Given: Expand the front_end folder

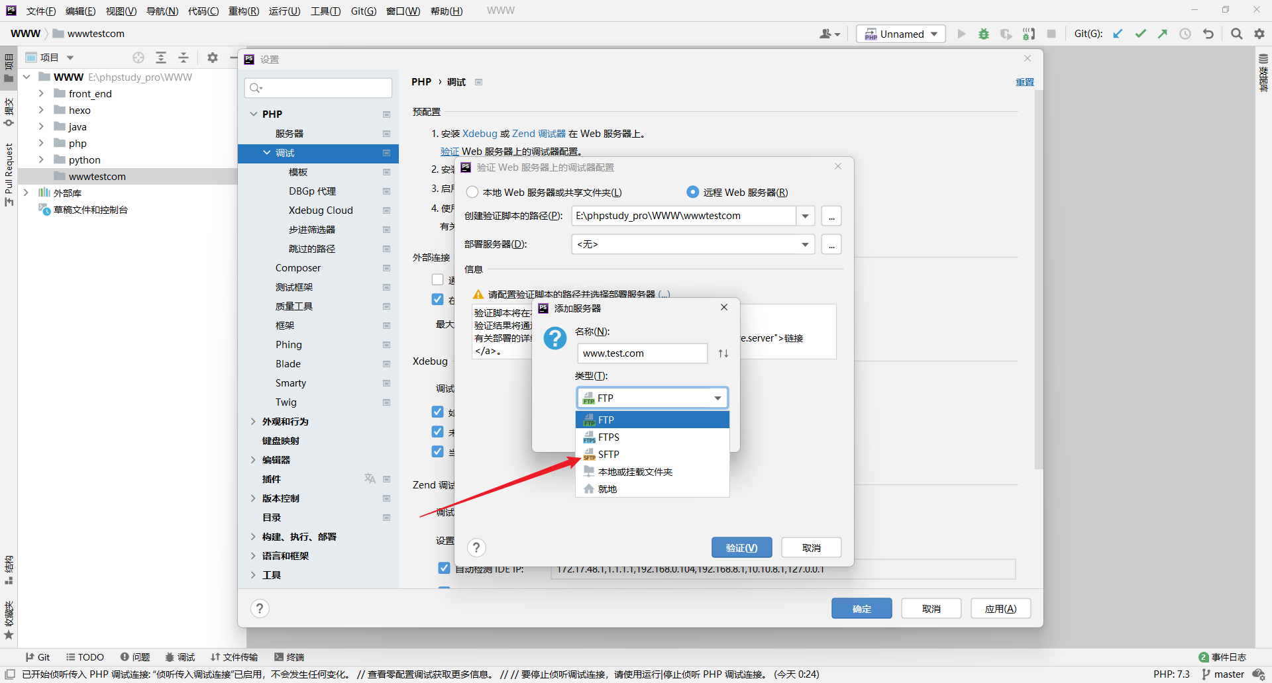Looking at the screenshot, I should (41, 93).
